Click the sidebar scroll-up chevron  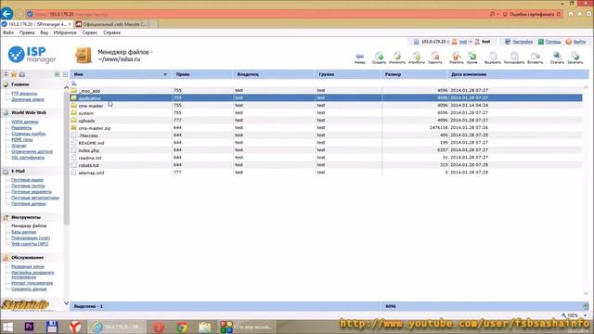(x=66, y=87)
